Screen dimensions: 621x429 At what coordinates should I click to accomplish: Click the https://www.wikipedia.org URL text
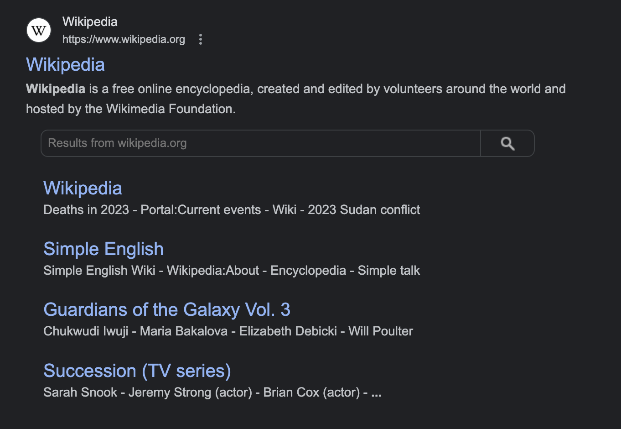[124, 40]
